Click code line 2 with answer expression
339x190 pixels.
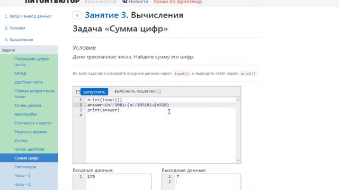pos(128,105)
